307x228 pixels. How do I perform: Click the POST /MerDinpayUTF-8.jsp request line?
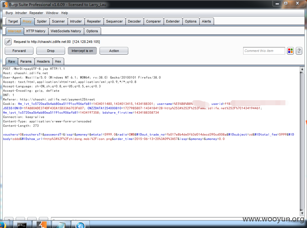pos(34,69)
